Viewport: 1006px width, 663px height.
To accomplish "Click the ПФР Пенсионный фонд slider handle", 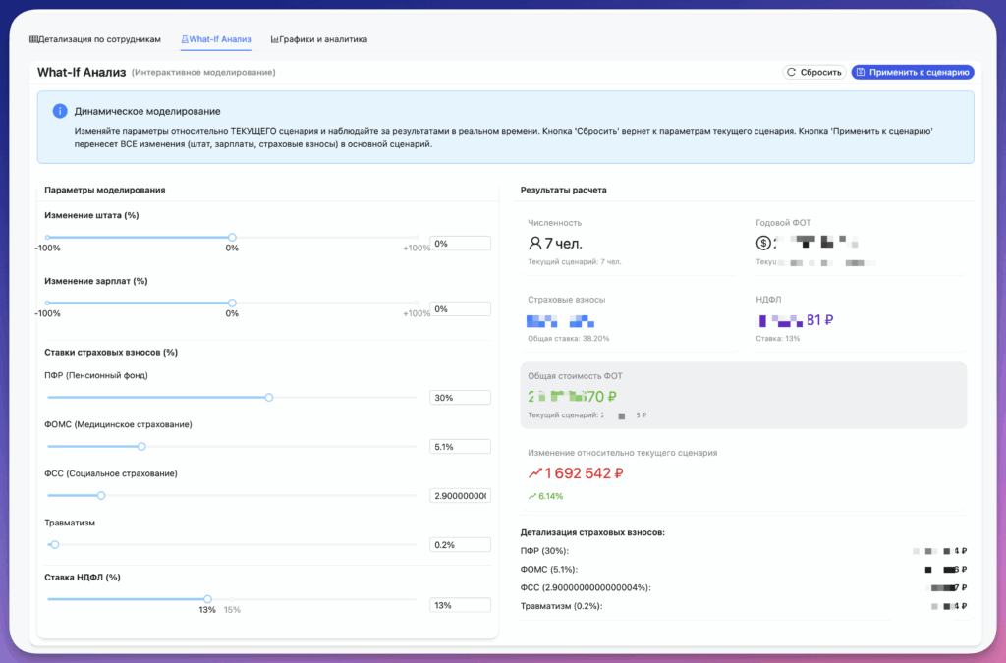I will click(x=269, y=398).
